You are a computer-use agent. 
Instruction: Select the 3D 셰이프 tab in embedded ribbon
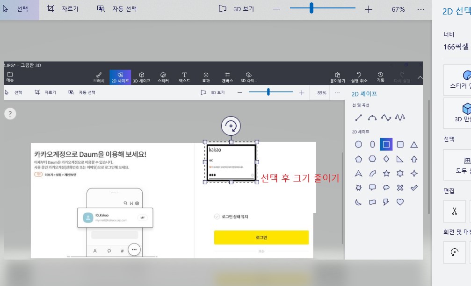click(x=141, y=77)
